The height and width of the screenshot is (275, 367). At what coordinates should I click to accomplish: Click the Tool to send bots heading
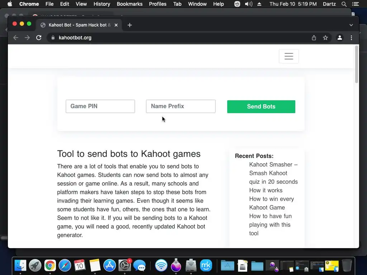[x=129, y=154]
